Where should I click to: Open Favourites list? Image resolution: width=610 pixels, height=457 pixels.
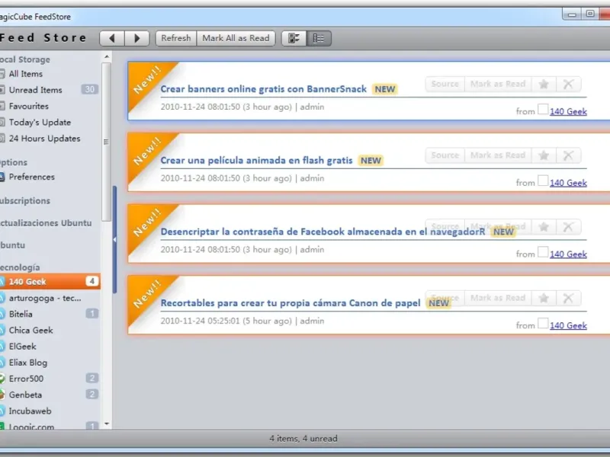click(x=29, y=106)
